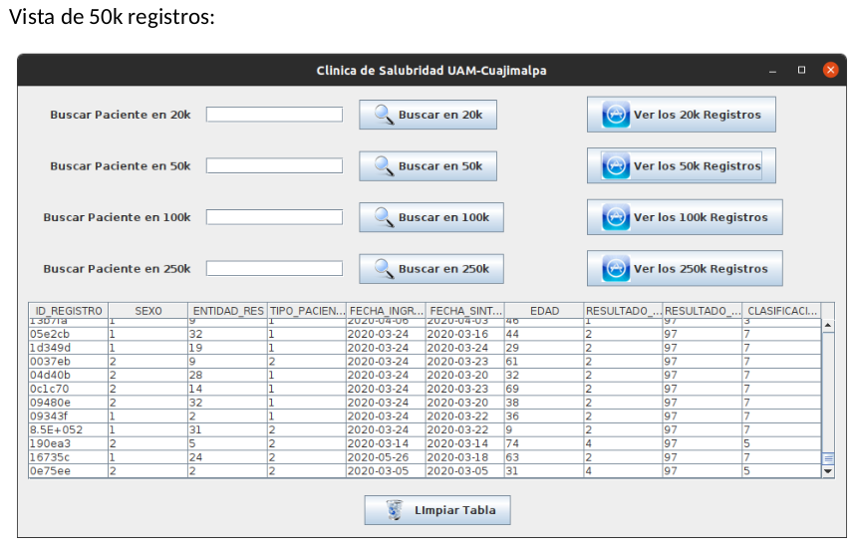
Task: Focus the Buscar Paciente en 250k field
Action: [x=274, y=268]
